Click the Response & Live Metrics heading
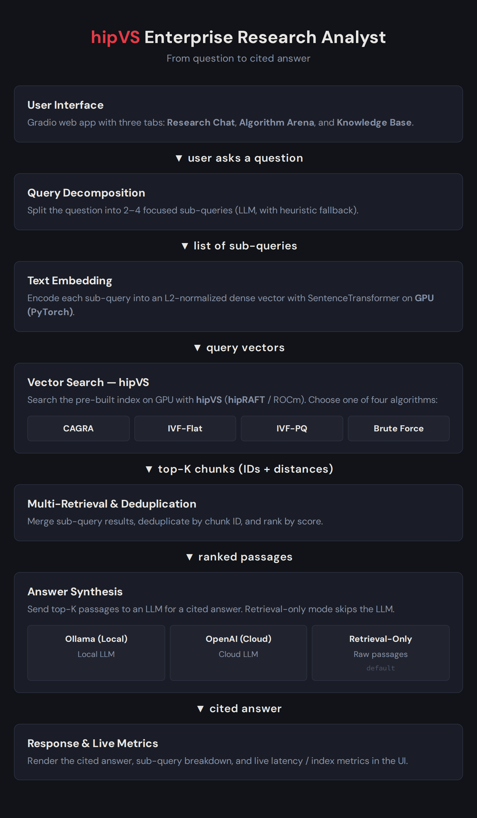Screen dimensions: 477x818 (92, 743)
